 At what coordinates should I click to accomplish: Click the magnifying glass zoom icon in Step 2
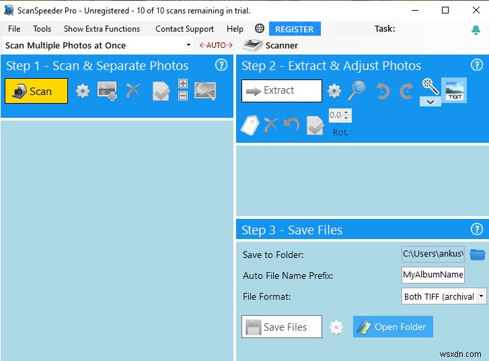click(x=356, y=90)
